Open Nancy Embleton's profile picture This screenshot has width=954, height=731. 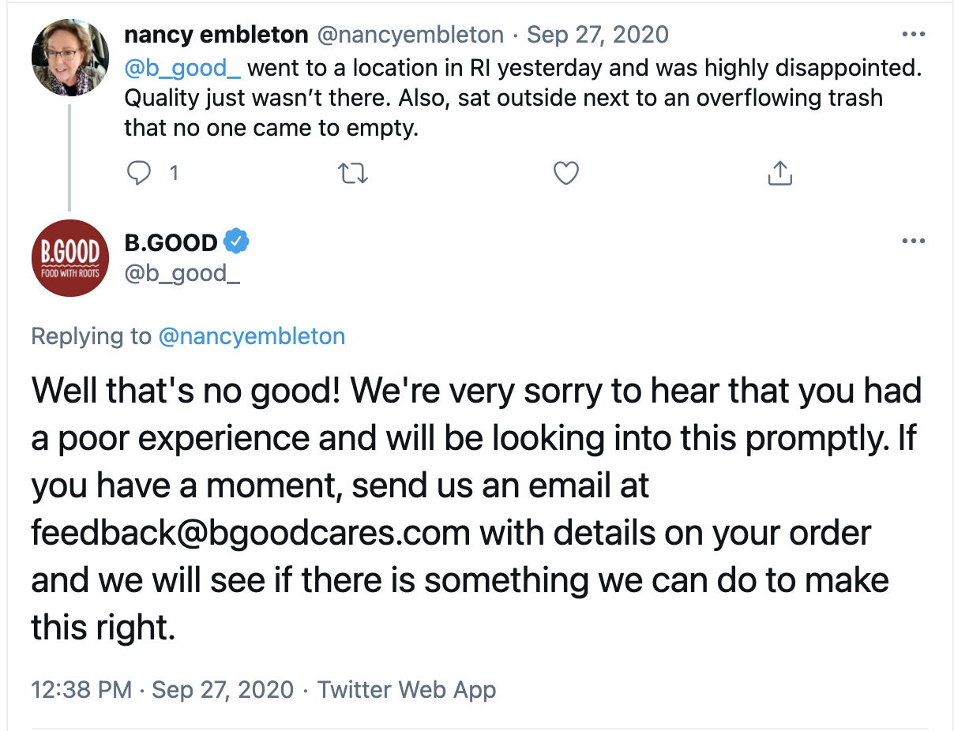(69, 58)
